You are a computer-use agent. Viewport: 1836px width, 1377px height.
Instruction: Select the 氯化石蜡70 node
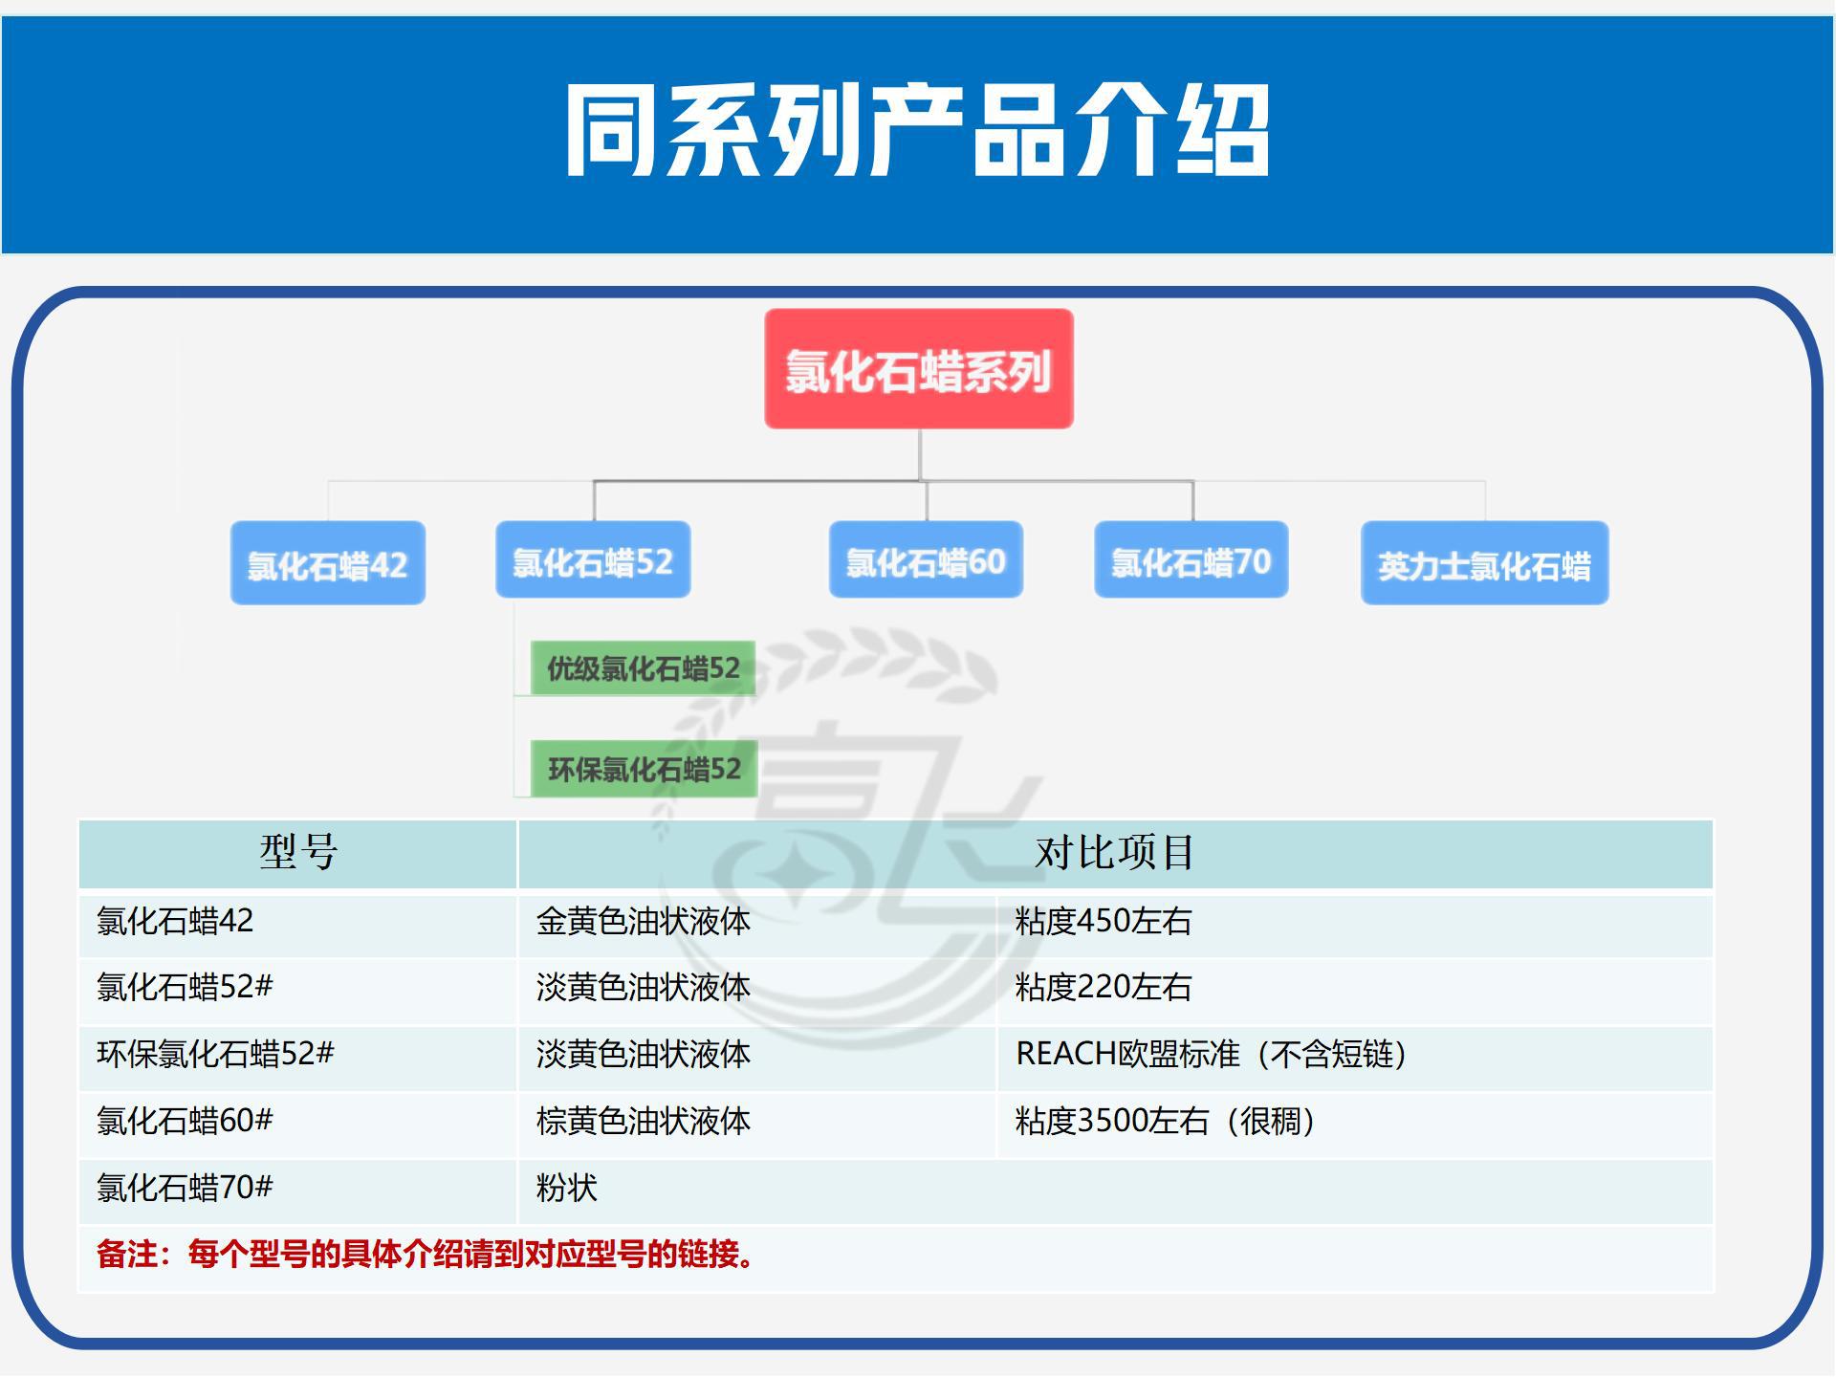(1191, 560)
